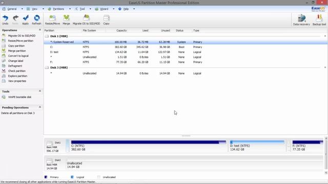Click pending operation Delete all partitions on Disk 3

click(x=18, y=113)
